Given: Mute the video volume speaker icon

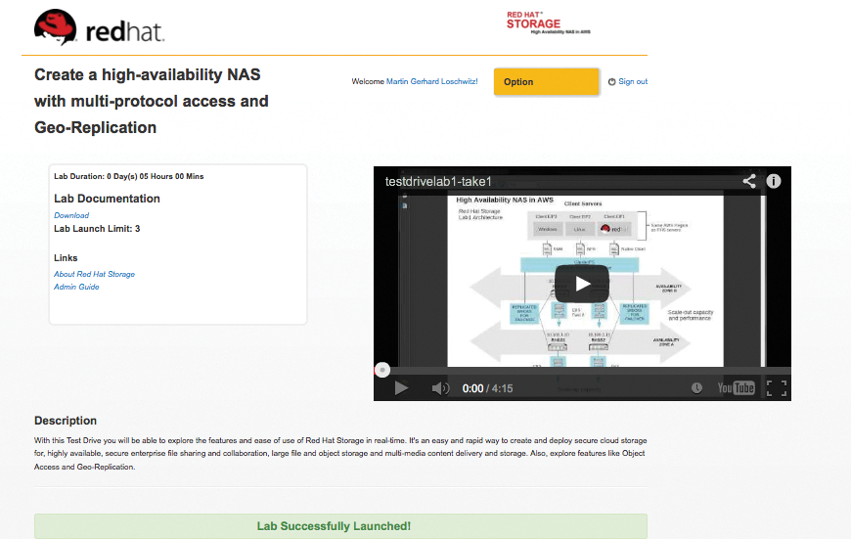Looking at the screenshot, I should 440,388.
